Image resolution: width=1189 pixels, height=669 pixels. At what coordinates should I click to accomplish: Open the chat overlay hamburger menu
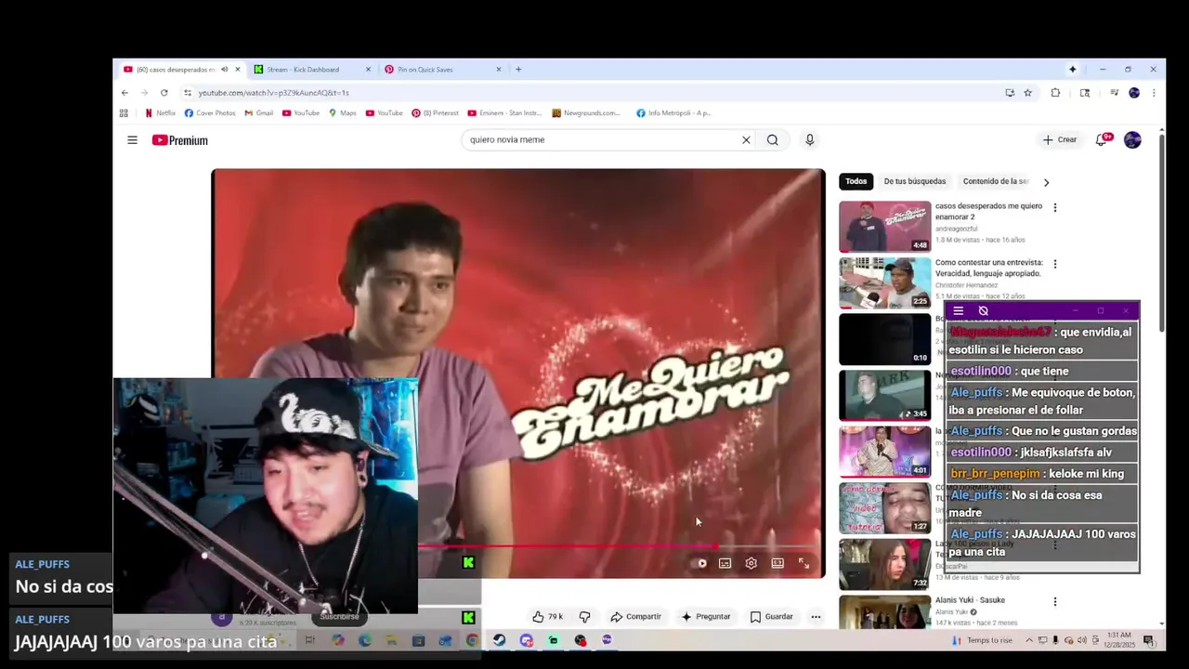click(959, 311)
